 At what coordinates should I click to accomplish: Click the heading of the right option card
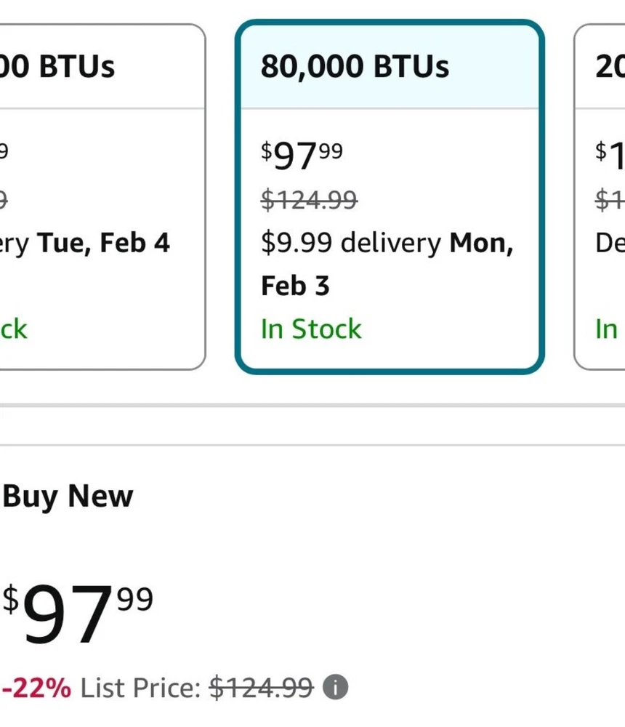coord(610,67)
